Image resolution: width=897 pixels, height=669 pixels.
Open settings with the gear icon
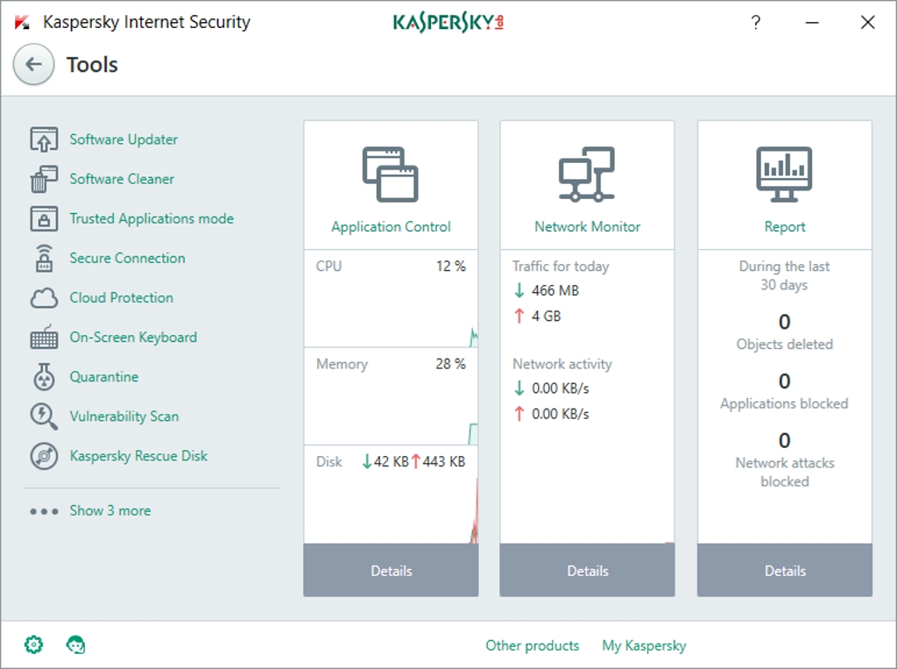point(33,645)
